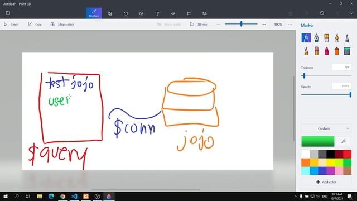Viewport: 357px width, 201px height.
Task: Pick the black color swatch
Action: pos(330,154)
